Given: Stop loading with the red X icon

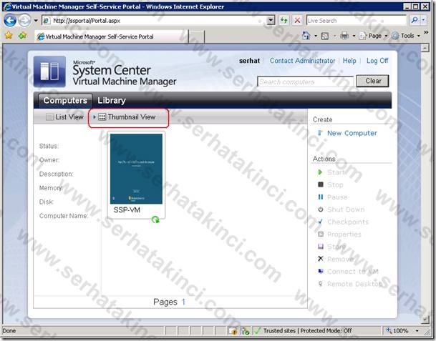Looking at the screenshot, I should click(297, 21).
